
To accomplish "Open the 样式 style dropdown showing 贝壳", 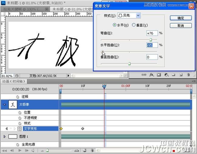I will click(x=129, y=15).
